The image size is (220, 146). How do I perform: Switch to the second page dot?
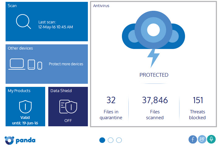(110, 140)
